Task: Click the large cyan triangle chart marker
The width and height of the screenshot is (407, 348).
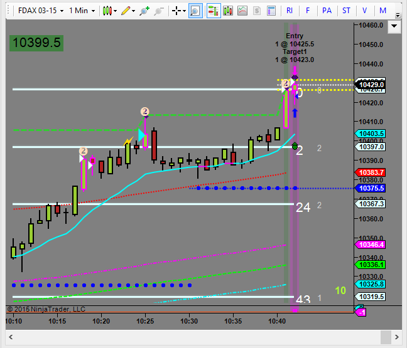Action: click(x=141, y=135)
